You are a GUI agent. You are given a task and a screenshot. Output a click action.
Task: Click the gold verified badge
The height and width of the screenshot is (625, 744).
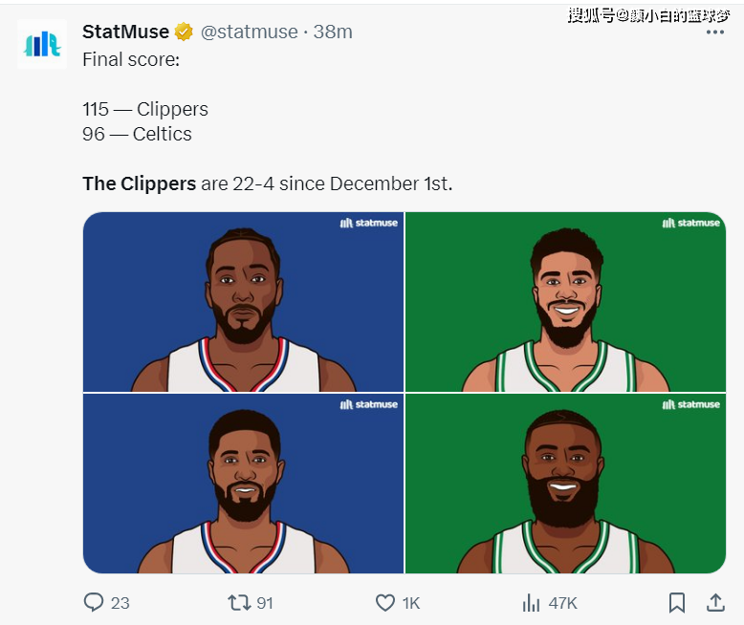pyautogui.click(x=184, y=32)
